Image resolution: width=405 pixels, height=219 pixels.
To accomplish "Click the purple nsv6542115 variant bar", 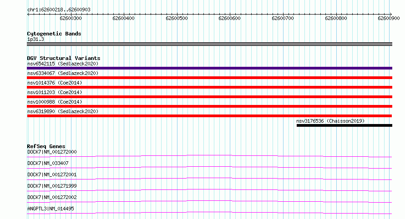I will tap(209, 68).
